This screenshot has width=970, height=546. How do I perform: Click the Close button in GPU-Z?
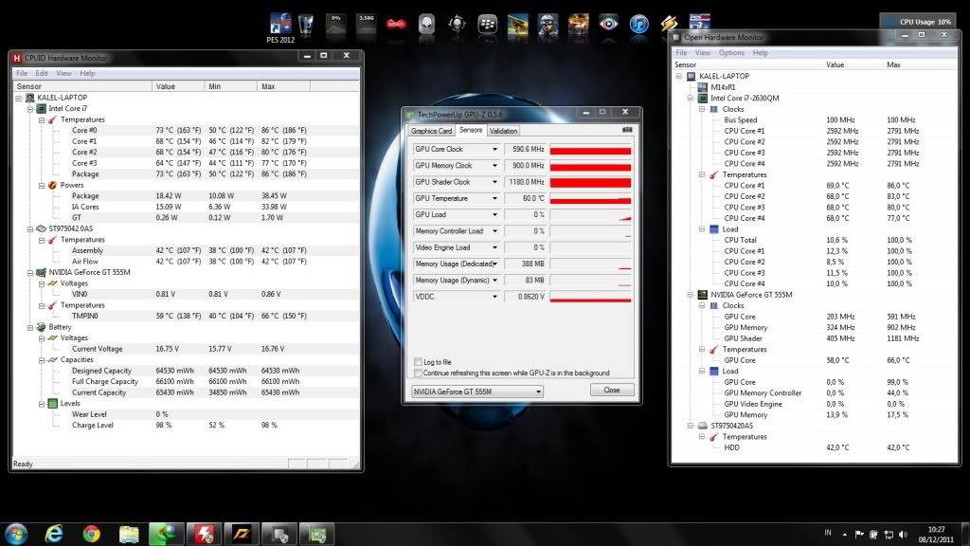[612, 390]
